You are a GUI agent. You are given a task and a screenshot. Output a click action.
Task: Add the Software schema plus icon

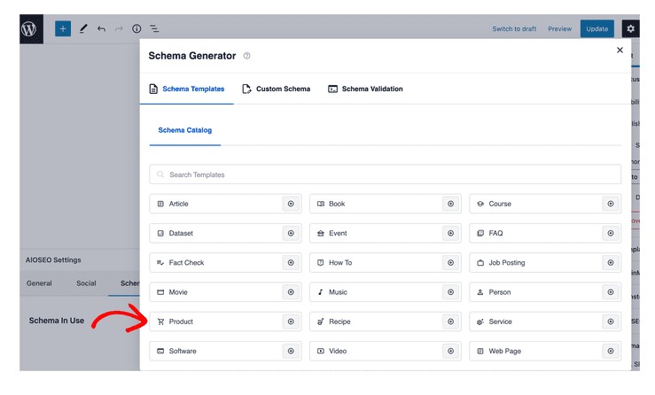pyautogui.click(x=291, y=351)
